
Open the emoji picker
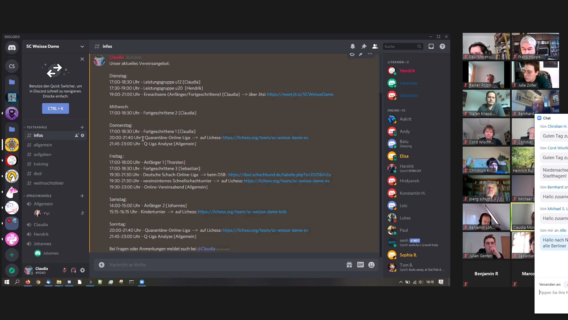[372, 265]
